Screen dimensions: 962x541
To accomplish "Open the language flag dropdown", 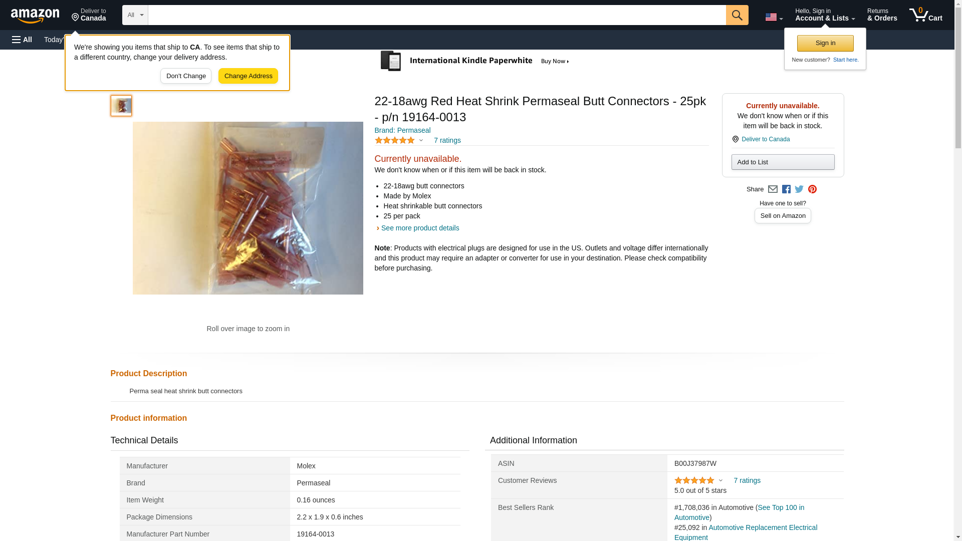I will [774, 17].
